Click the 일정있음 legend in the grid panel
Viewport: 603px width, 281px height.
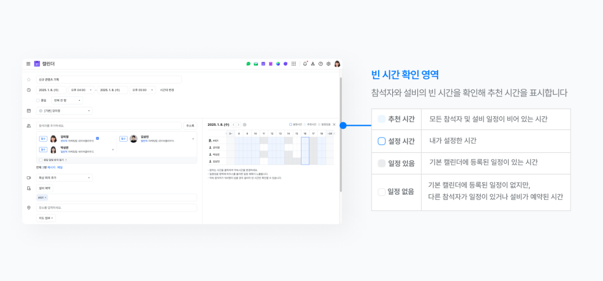(324, 125)
